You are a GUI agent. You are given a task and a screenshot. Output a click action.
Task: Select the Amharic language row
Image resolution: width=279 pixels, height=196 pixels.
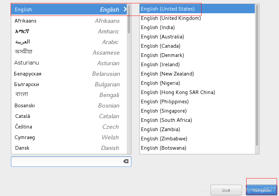click(69, 31)
